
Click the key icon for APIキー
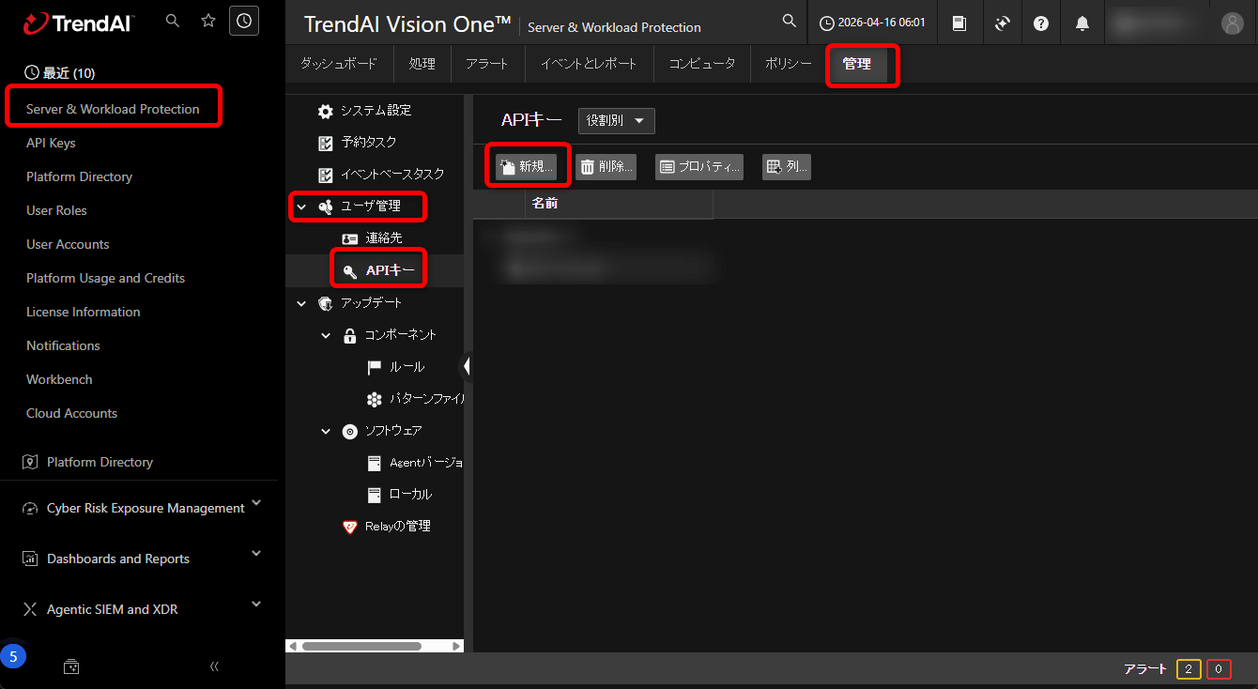(349, 272)
